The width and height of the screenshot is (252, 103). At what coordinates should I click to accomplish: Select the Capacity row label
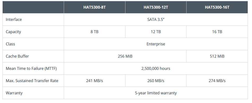tap(13, 32)
